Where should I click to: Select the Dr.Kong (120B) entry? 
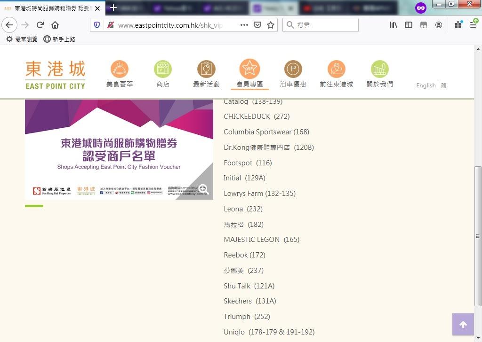point(269,148)
